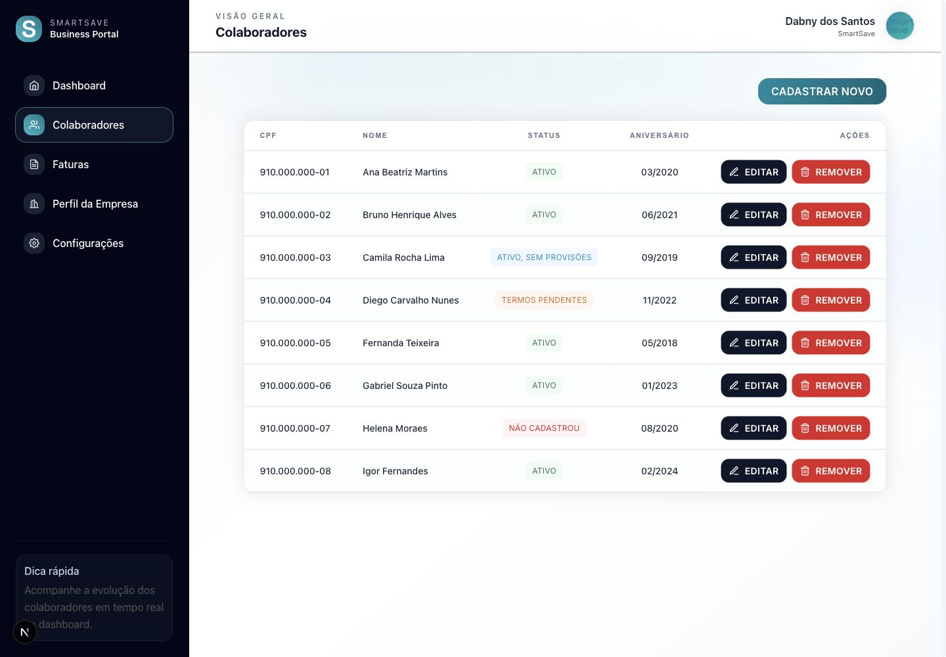
Task: Edit Gabriel Souza Pinto
Action: tap(754, 386)
